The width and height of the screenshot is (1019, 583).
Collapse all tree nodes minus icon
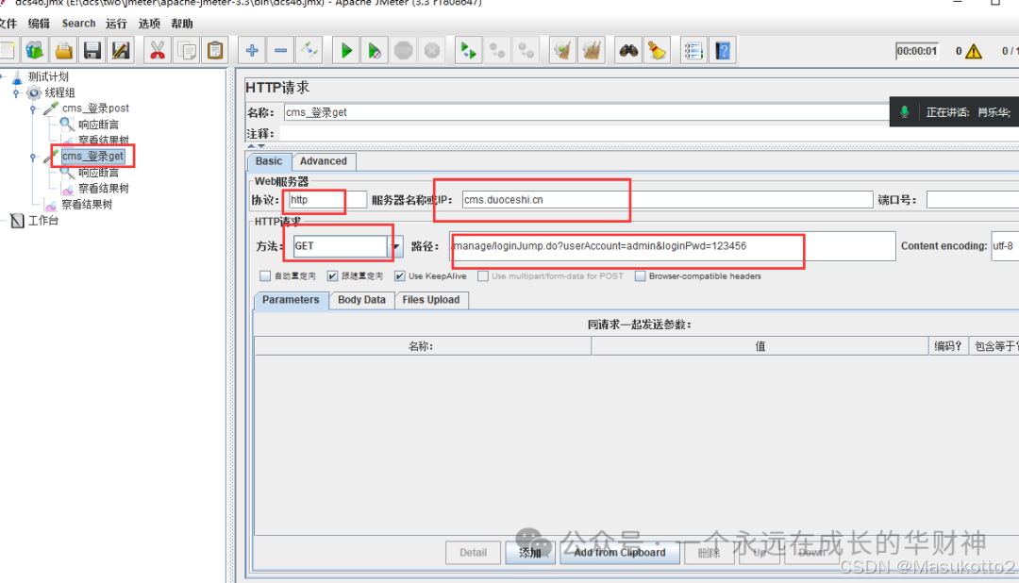point(281,50)
